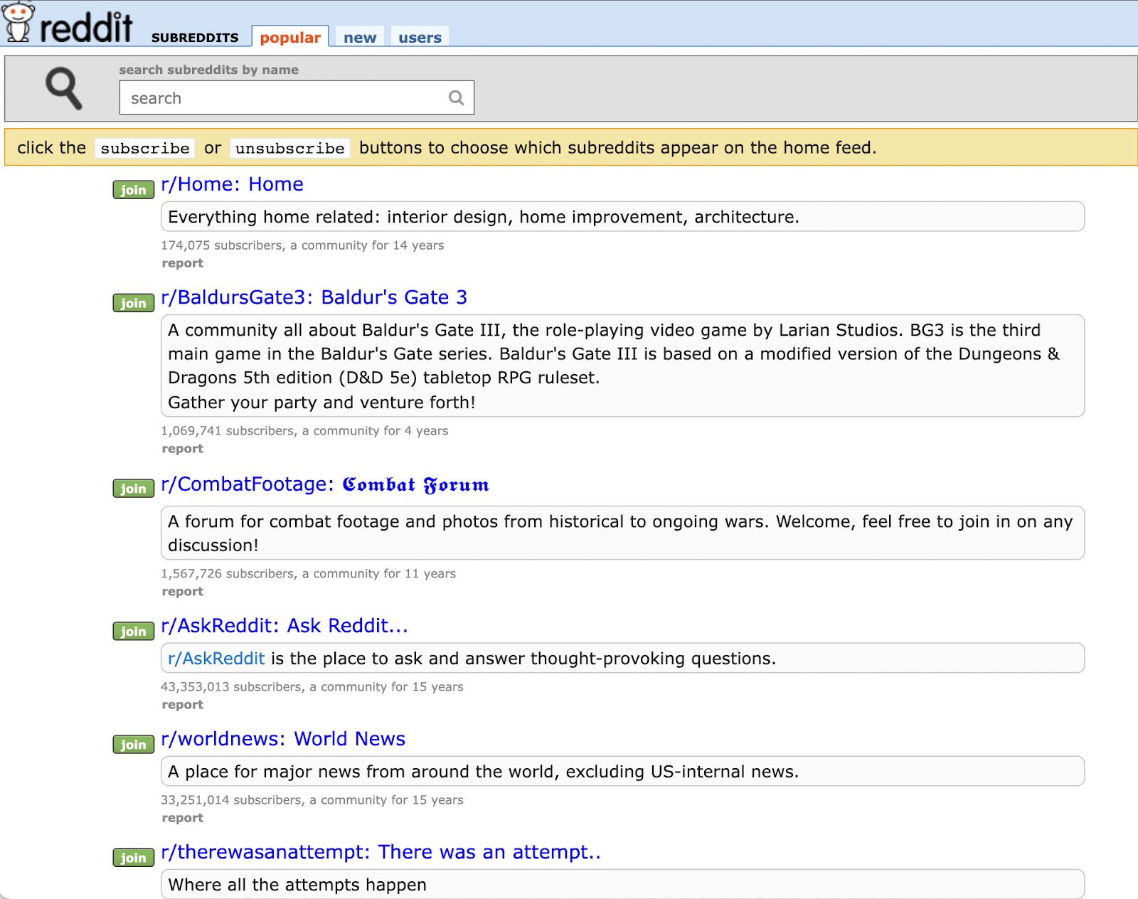Viewport: 1138px width, 899px height.
Task: Open the users tab
Action: pos(420,37)
